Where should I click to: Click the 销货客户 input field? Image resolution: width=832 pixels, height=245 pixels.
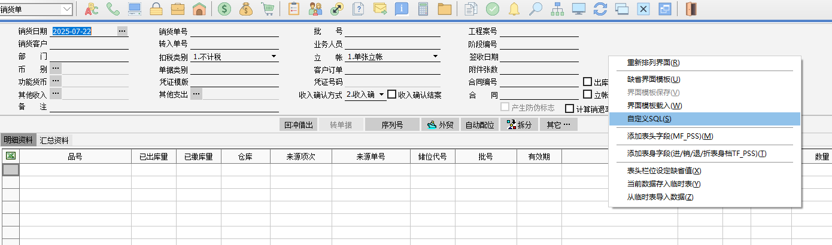tap(90, 44)
